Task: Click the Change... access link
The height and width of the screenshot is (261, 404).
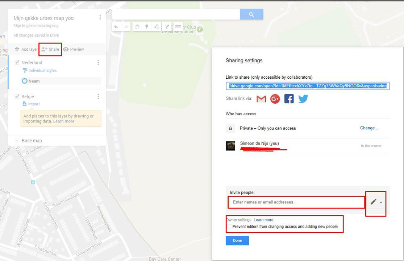Action: (x=369, y=128)
